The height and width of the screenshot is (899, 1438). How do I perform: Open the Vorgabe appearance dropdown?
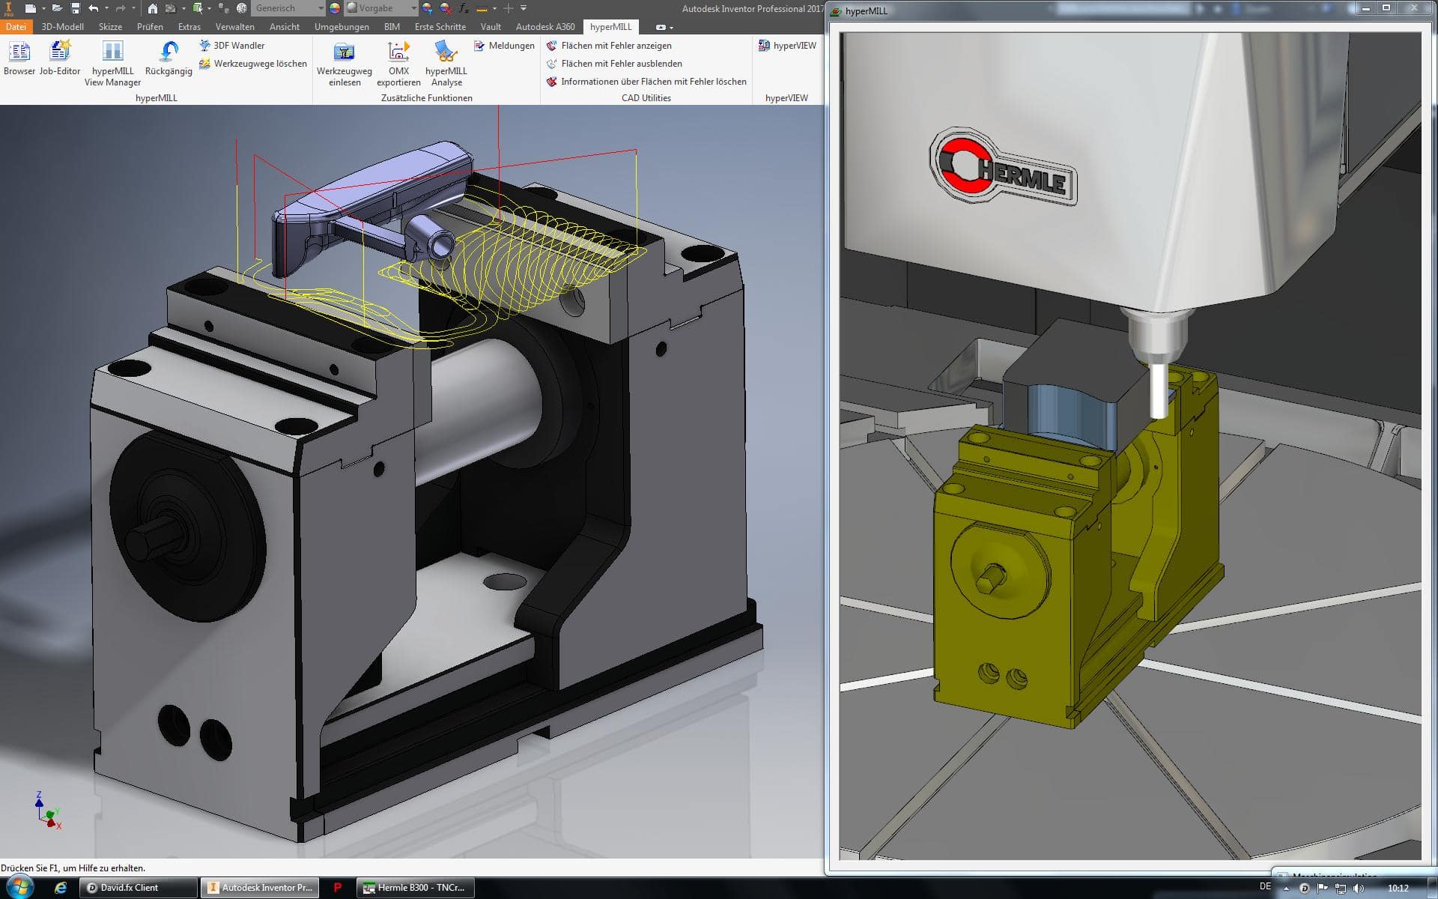(x=382, y=8)
